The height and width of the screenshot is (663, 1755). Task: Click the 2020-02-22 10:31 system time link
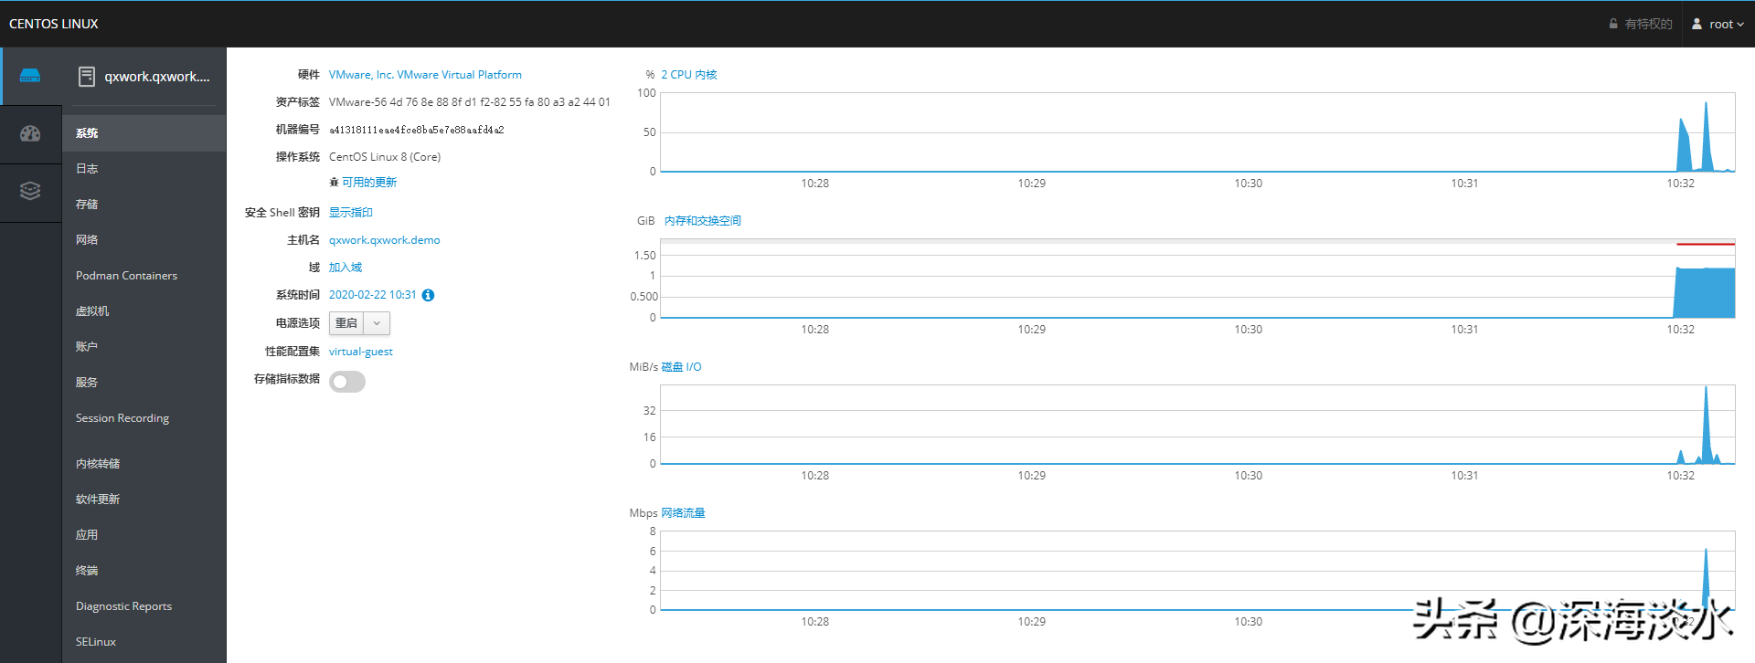tap(372, 295)
